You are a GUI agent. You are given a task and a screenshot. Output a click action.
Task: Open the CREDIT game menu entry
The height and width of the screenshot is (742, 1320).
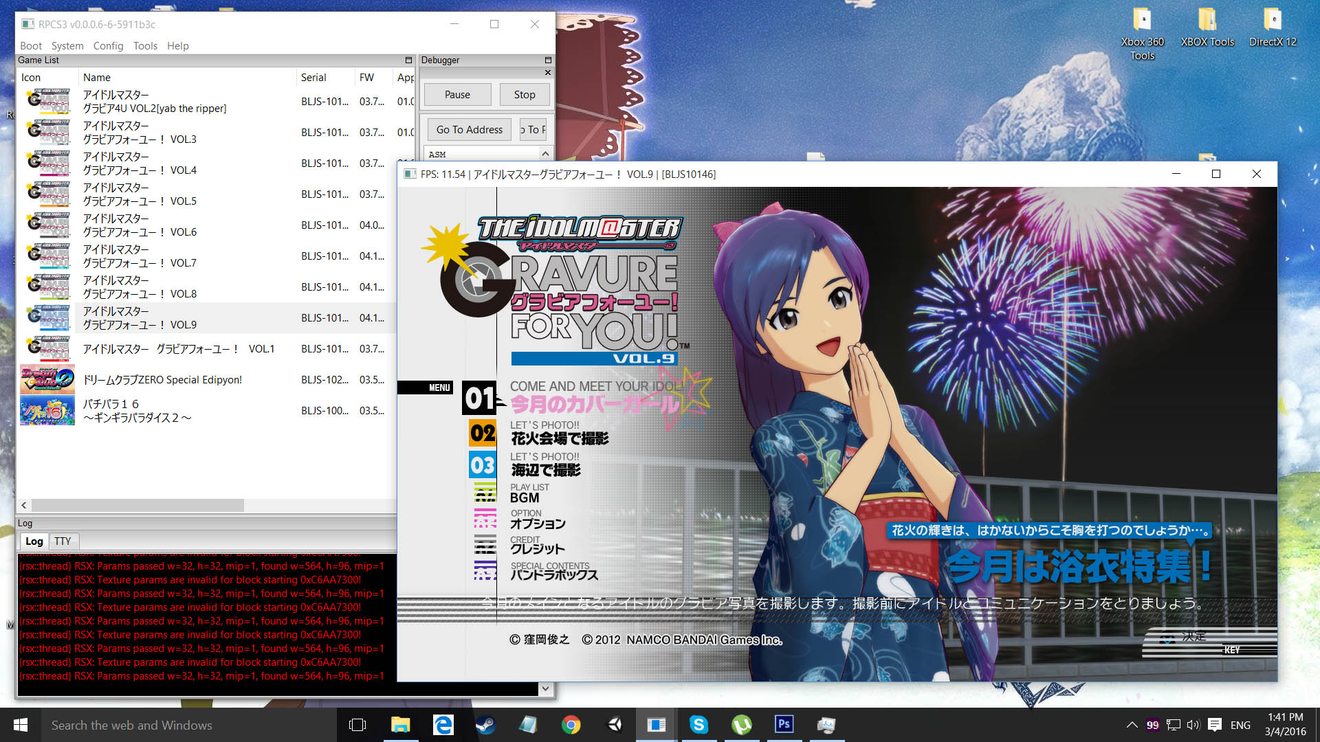(520, 545)
